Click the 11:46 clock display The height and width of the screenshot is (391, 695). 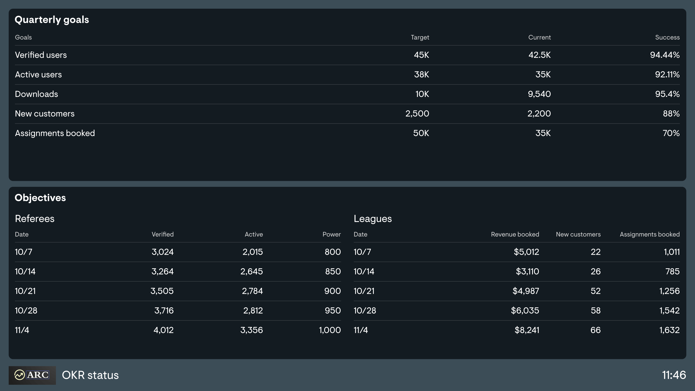[x=674, y=375]
